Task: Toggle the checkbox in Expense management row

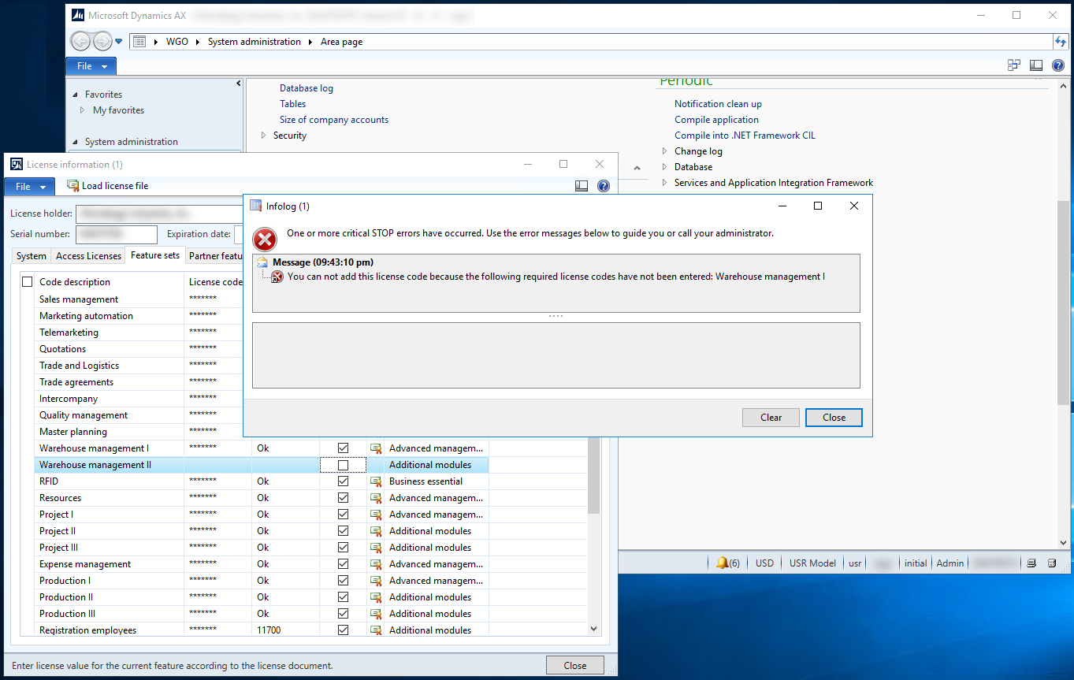Action: coord(343,564)
